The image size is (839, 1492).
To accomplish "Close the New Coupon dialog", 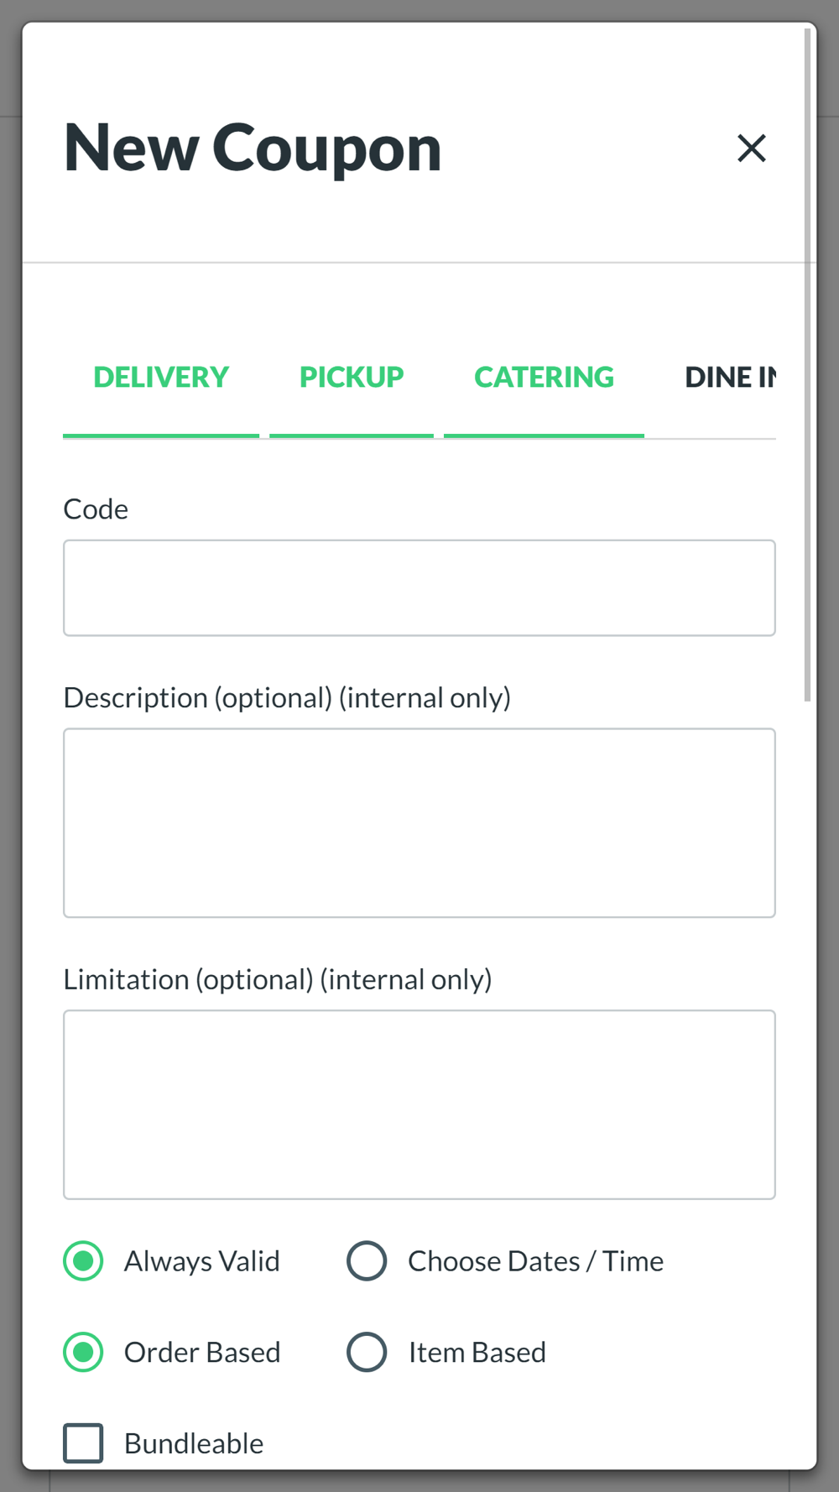I will pos(751,149).
